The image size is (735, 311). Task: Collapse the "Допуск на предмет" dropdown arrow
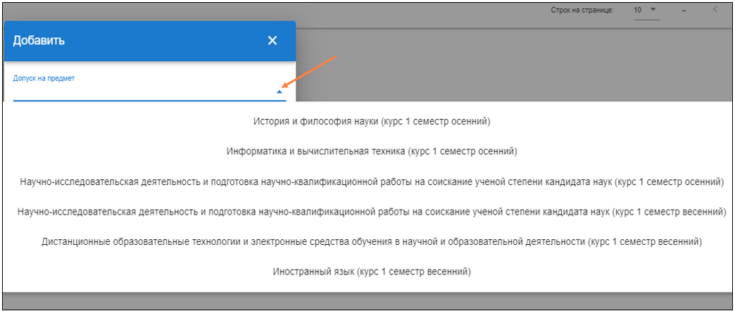click(x=279, y=91)
